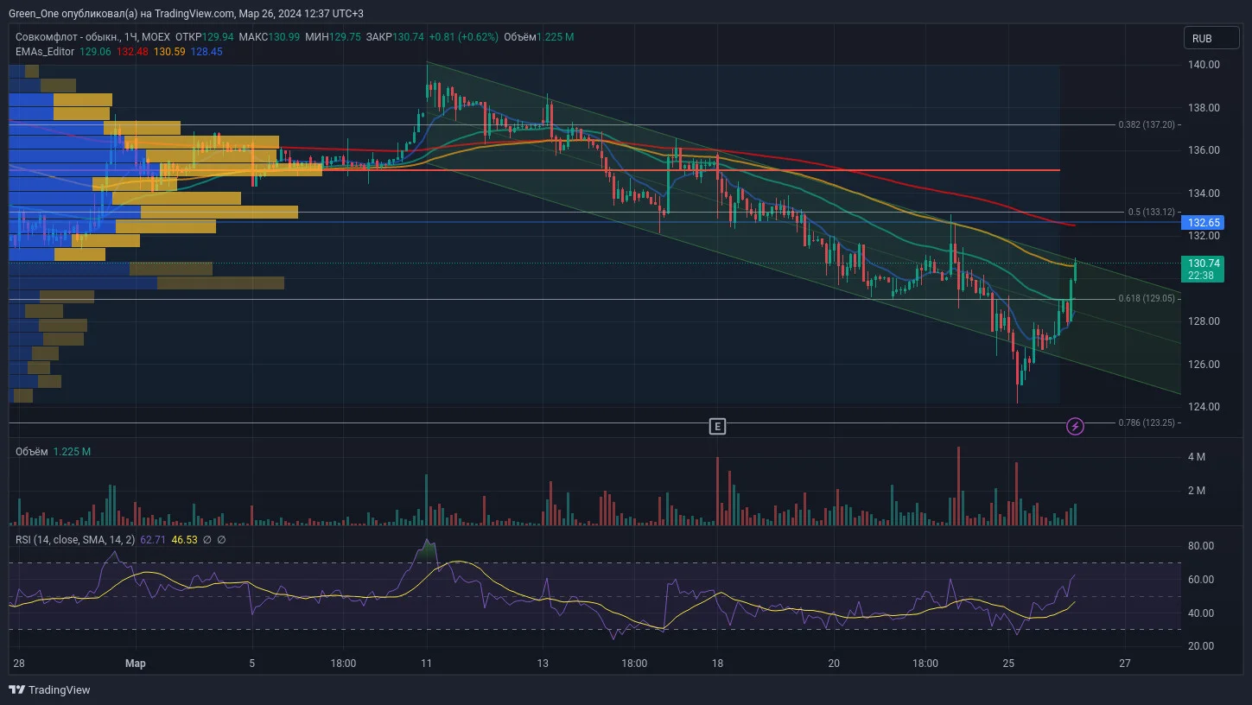Click the ОТКР 129.94 open value
1252x705 pixels.
pyautogui.click(x=203, y=37)
